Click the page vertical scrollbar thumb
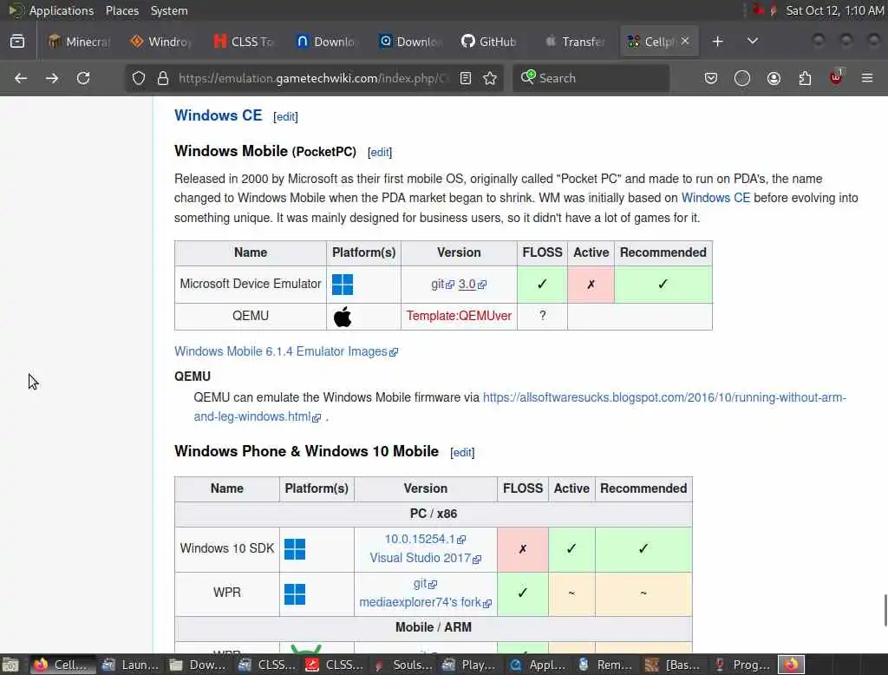This screenshot has width=888, height=675. point(885,609)
